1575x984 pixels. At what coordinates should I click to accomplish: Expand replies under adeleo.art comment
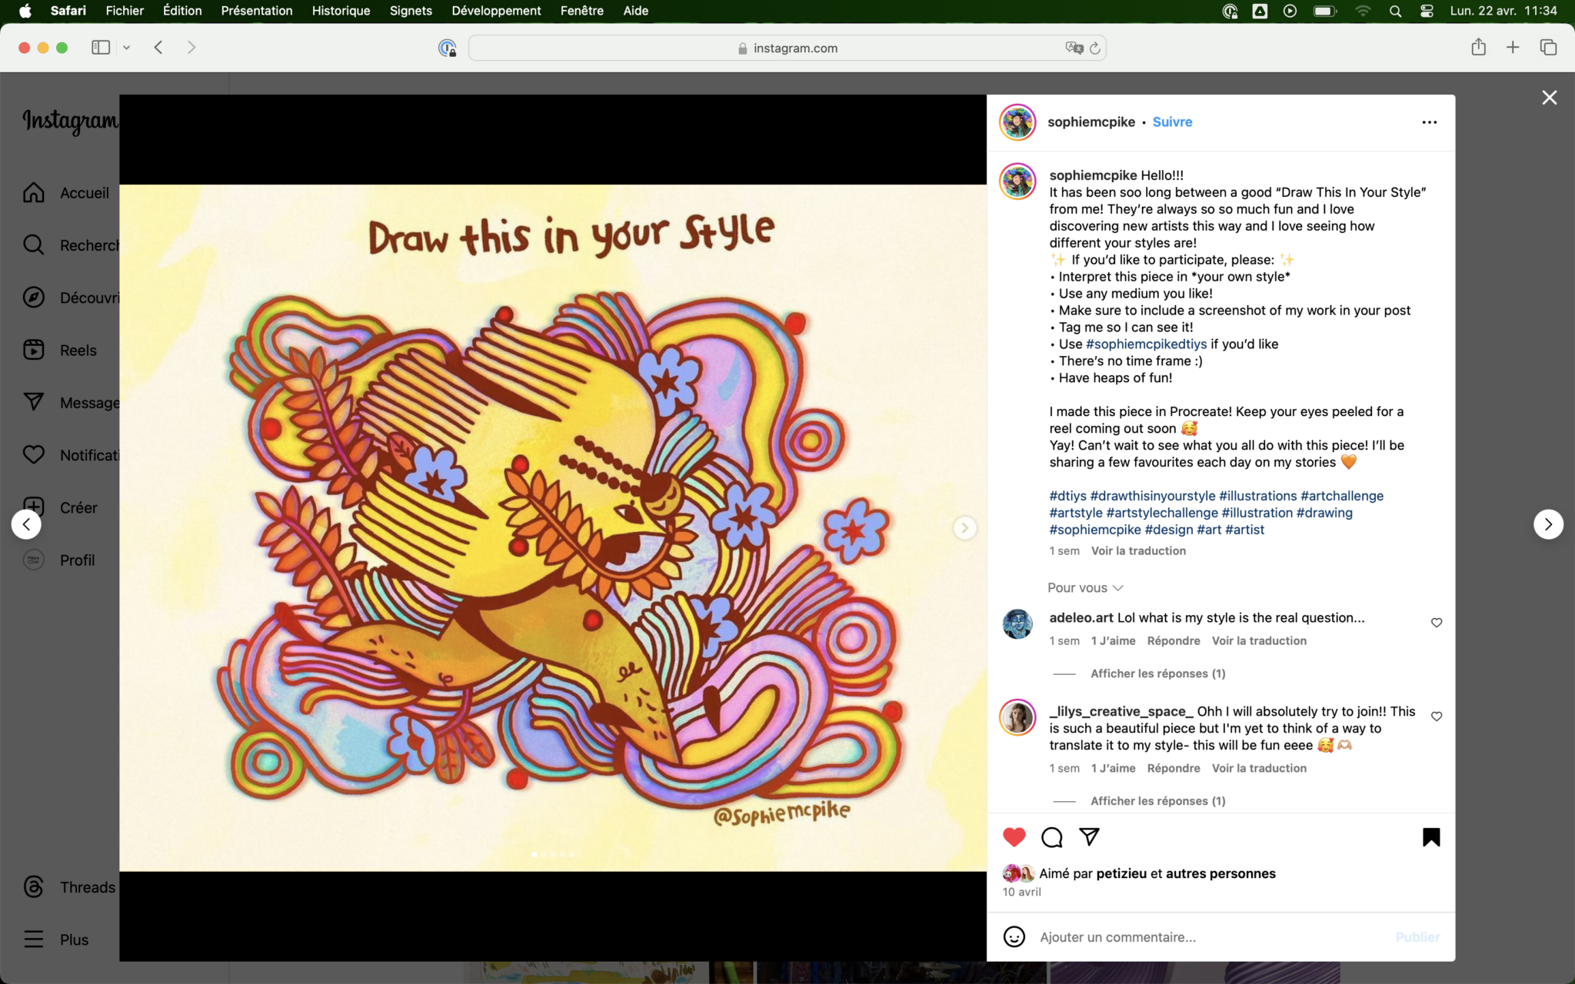coord(1157,673)
